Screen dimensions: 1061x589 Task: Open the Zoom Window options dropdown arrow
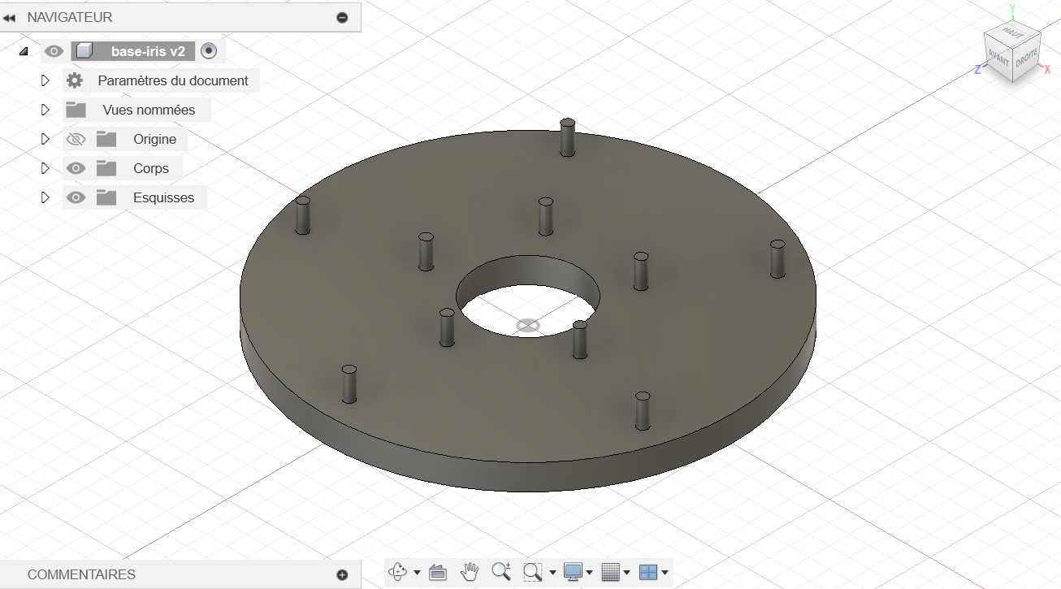click(552, 573)
